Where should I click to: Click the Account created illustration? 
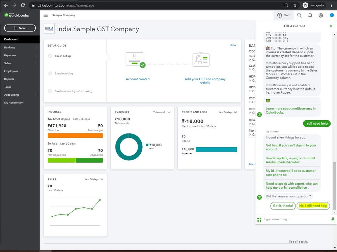[x=135, y=60]
